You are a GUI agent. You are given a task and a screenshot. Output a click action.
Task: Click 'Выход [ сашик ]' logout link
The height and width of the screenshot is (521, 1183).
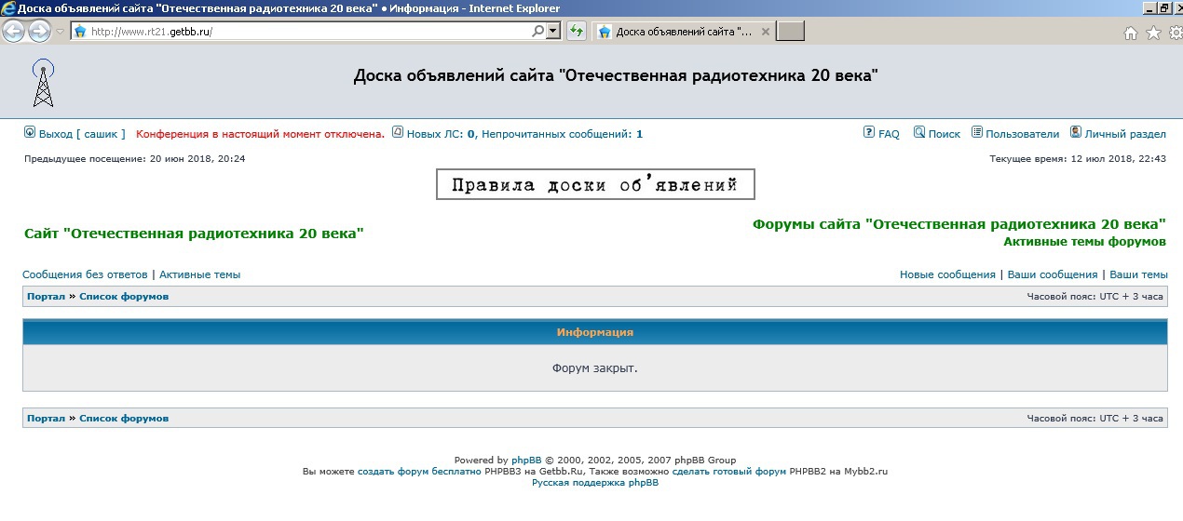82,134
